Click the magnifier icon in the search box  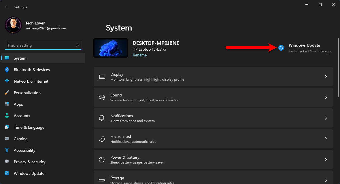point(78,45)
